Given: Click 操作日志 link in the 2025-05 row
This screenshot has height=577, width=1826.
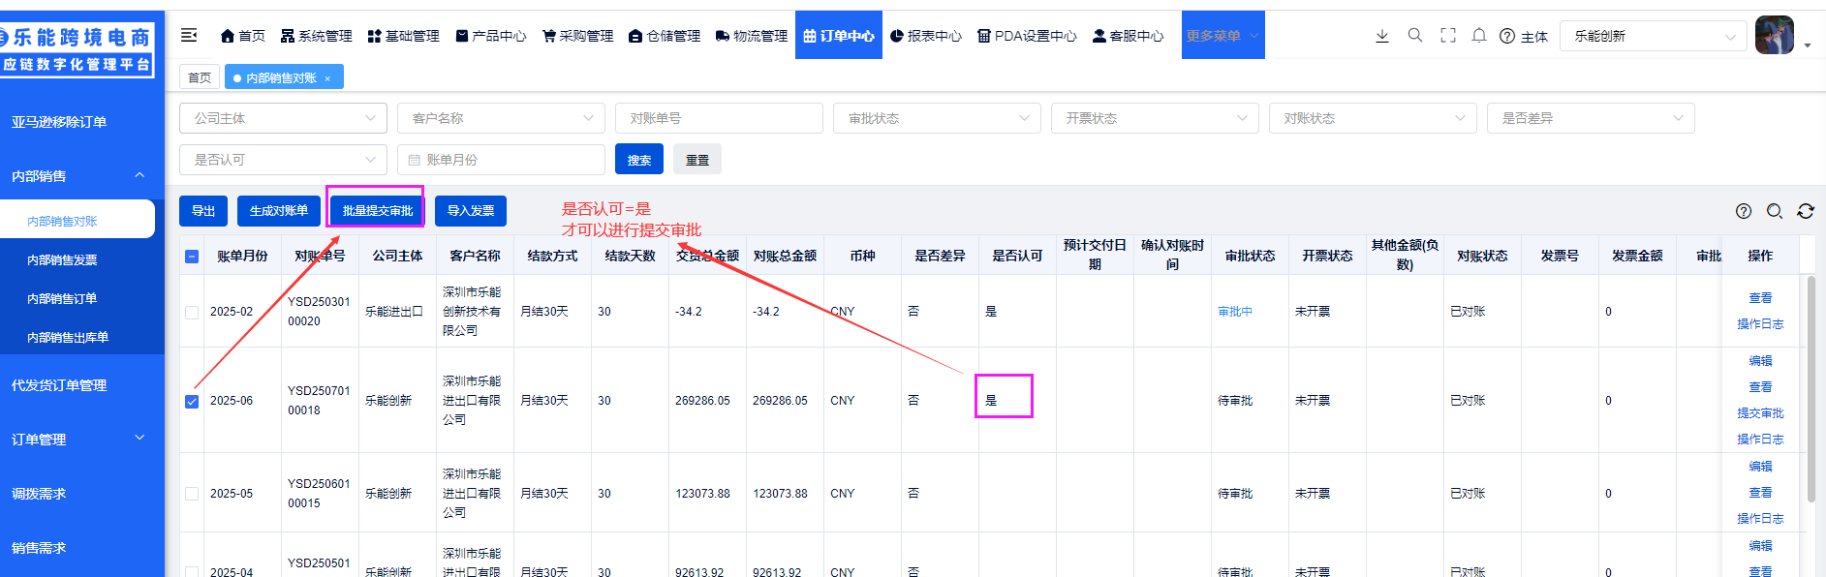Looking at the screenshot, I should pos(1760,519).
